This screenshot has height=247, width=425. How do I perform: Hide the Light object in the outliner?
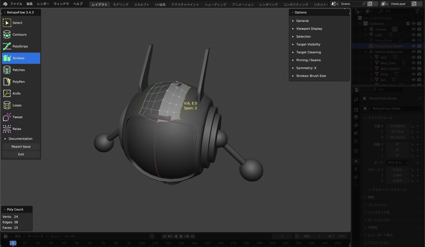pyautogui.click(x=413, y=35)
